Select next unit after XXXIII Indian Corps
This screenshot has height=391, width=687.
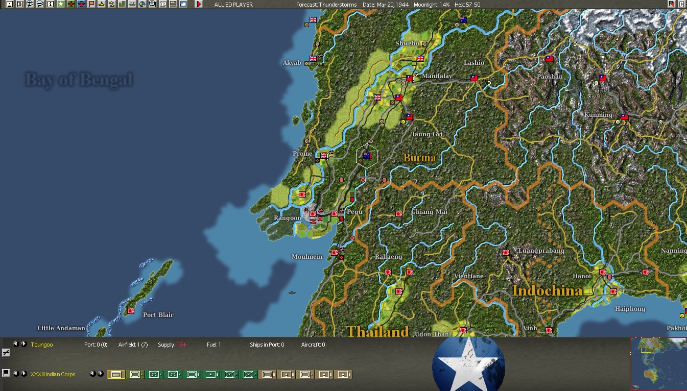23,374
